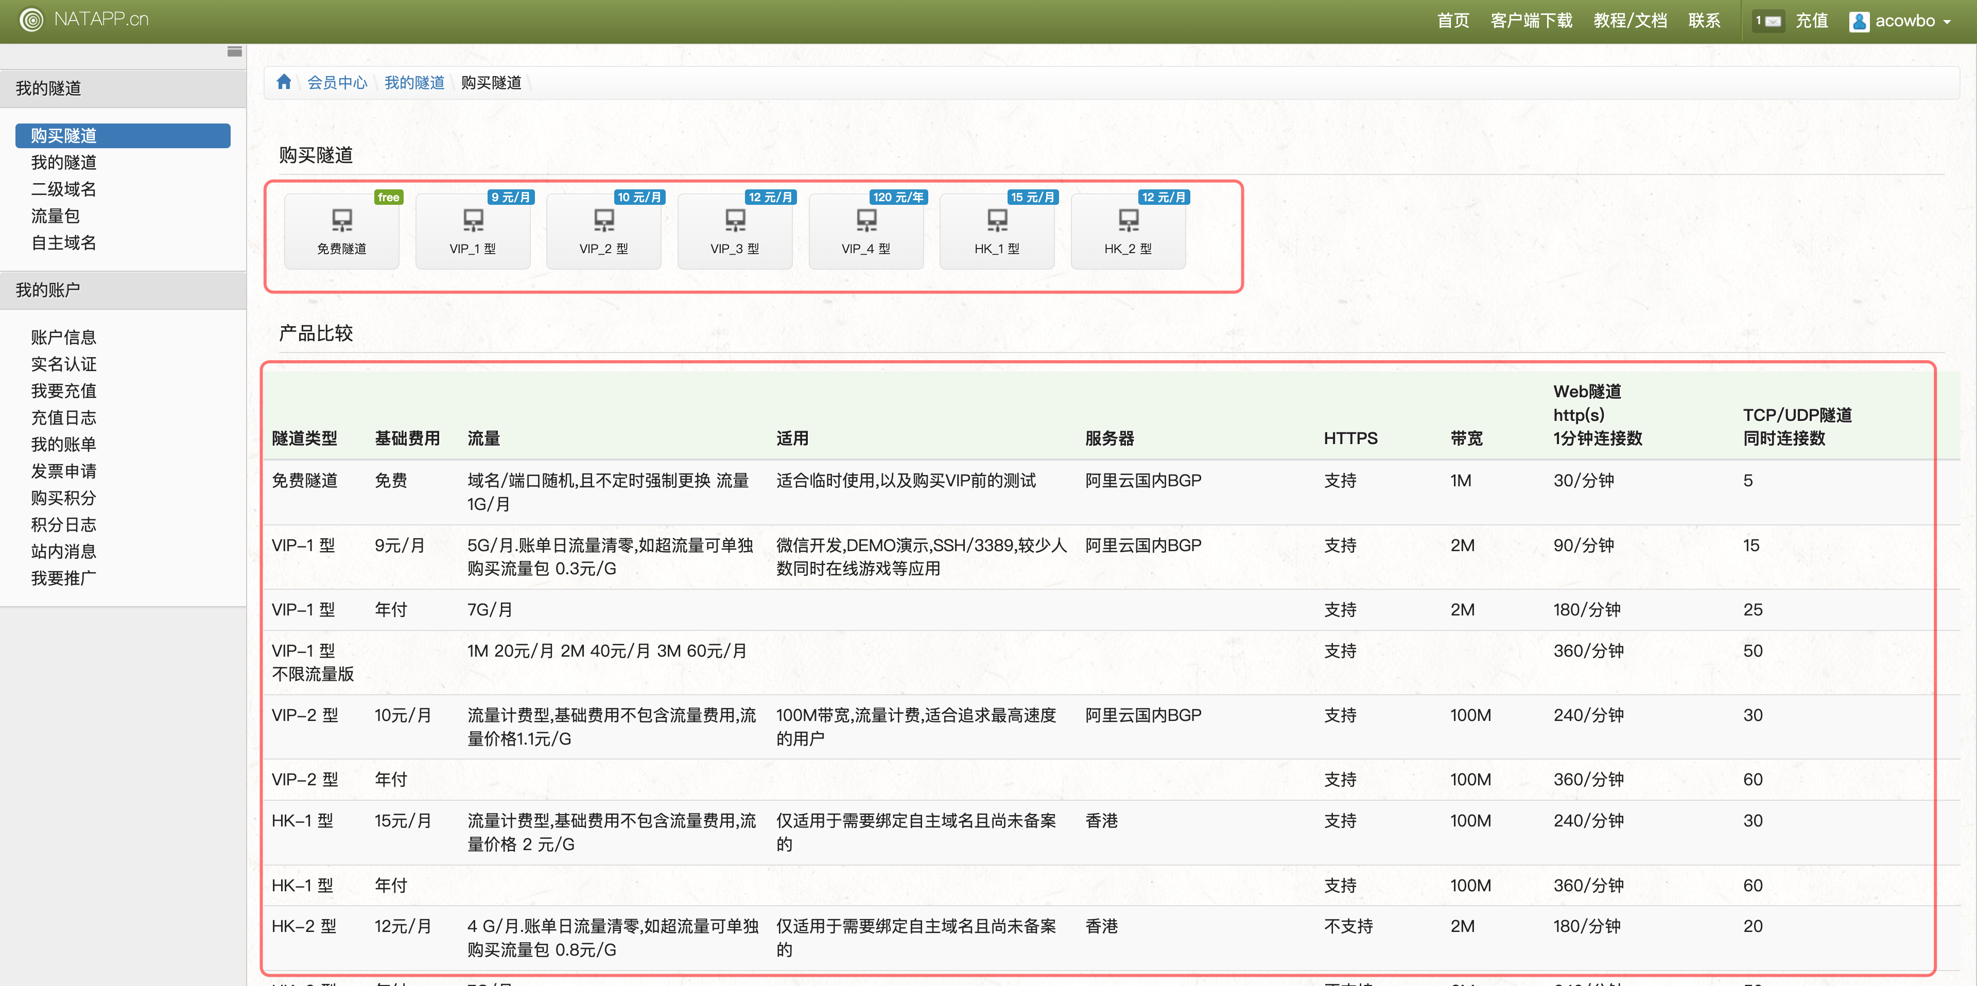Select the VIP_1 型 tunnel card
This screenshot has height=986, width=1977.
[473, 231]
